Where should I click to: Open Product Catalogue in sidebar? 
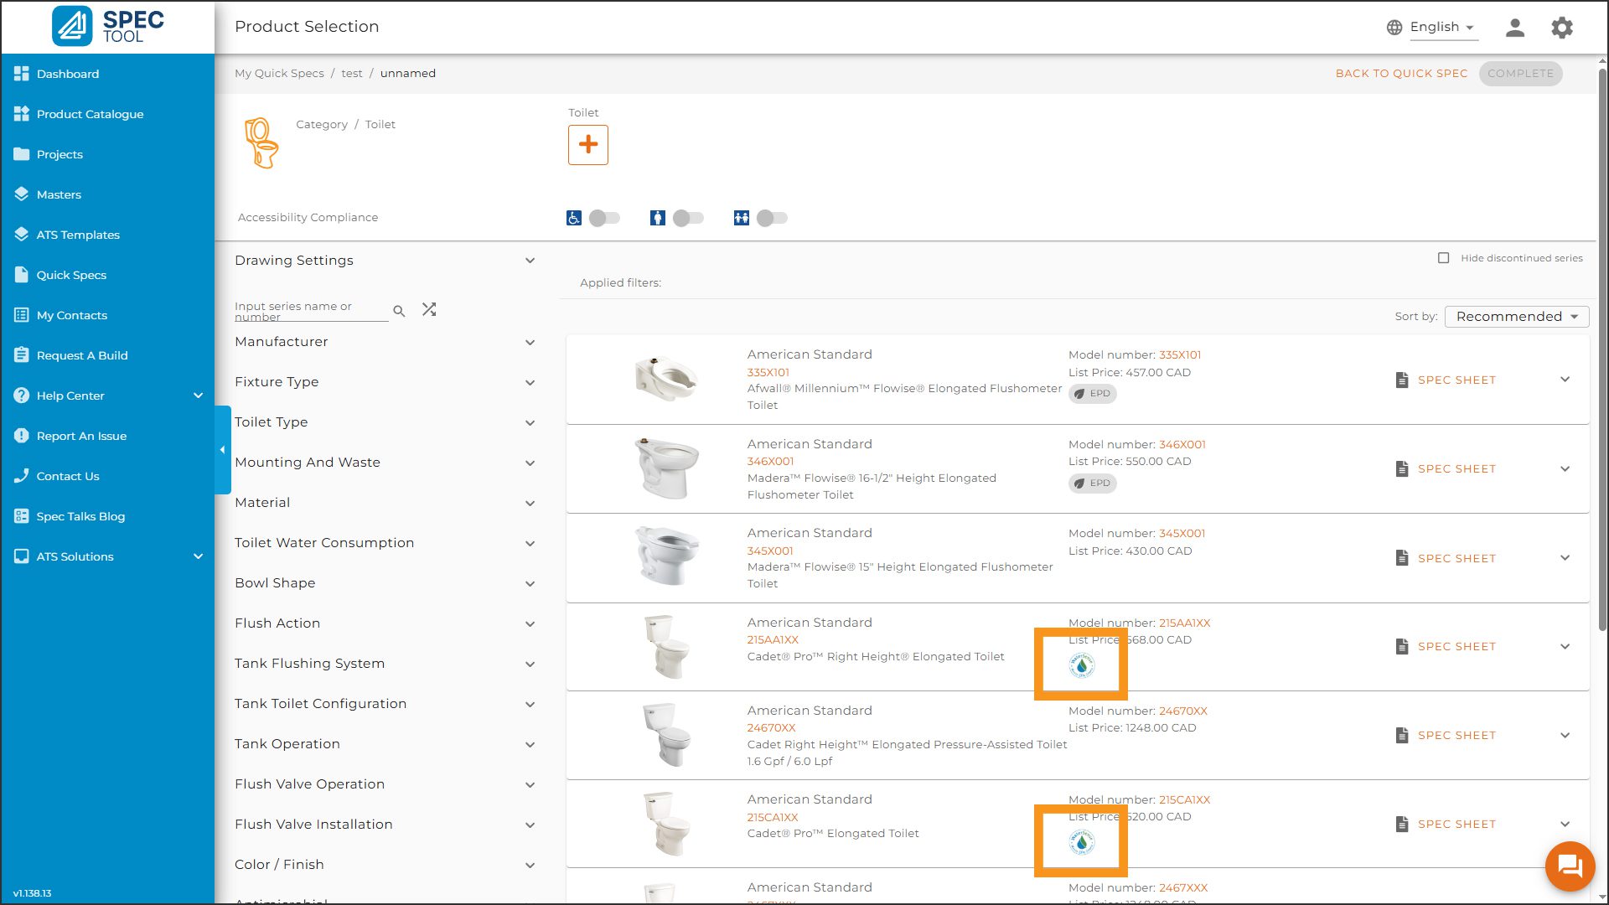click(90, 114)
